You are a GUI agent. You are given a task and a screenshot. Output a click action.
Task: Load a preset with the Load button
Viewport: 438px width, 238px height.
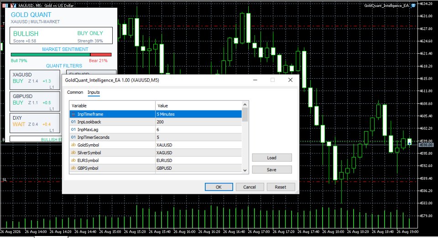(272, 158)
